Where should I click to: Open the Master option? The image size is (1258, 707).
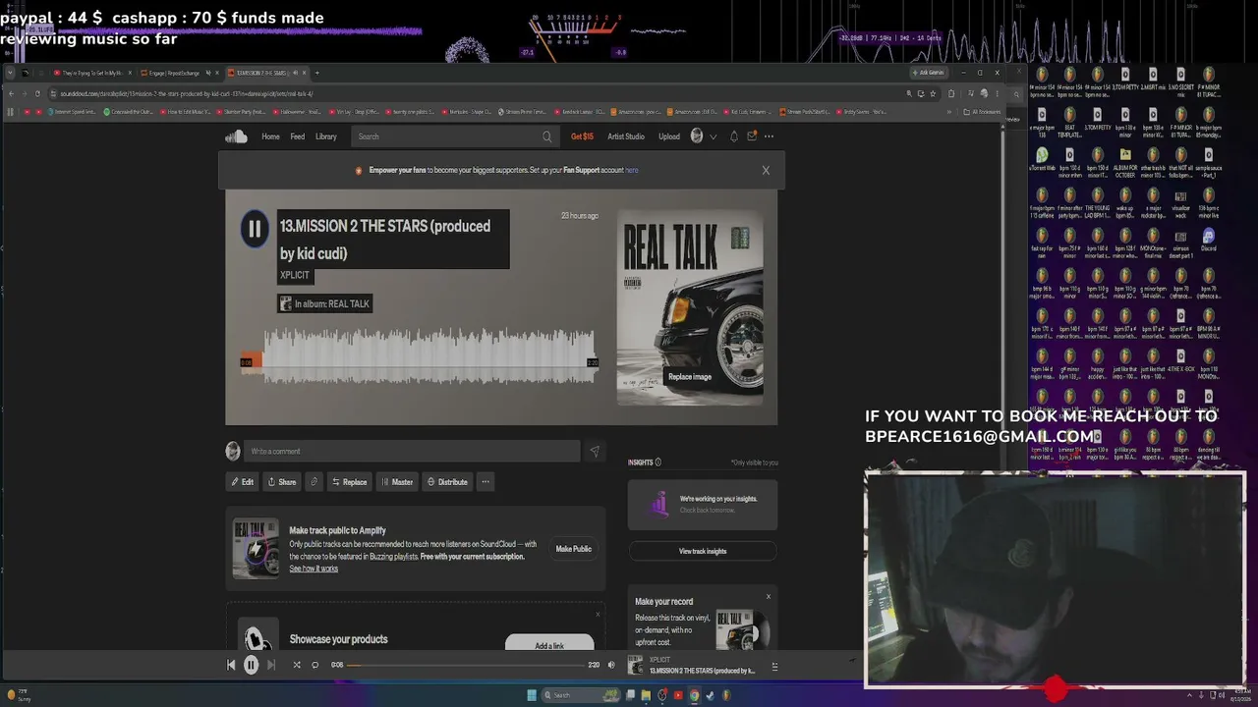pos(397,482)
